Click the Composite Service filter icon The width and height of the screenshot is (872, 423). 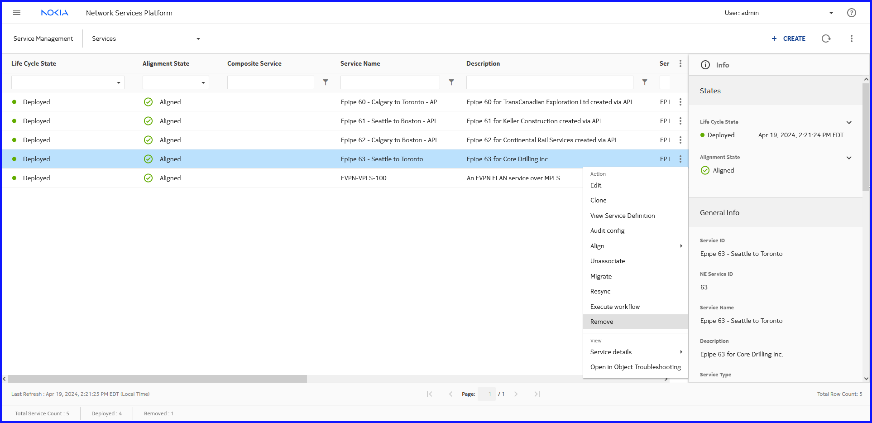[x=325, y=82]
